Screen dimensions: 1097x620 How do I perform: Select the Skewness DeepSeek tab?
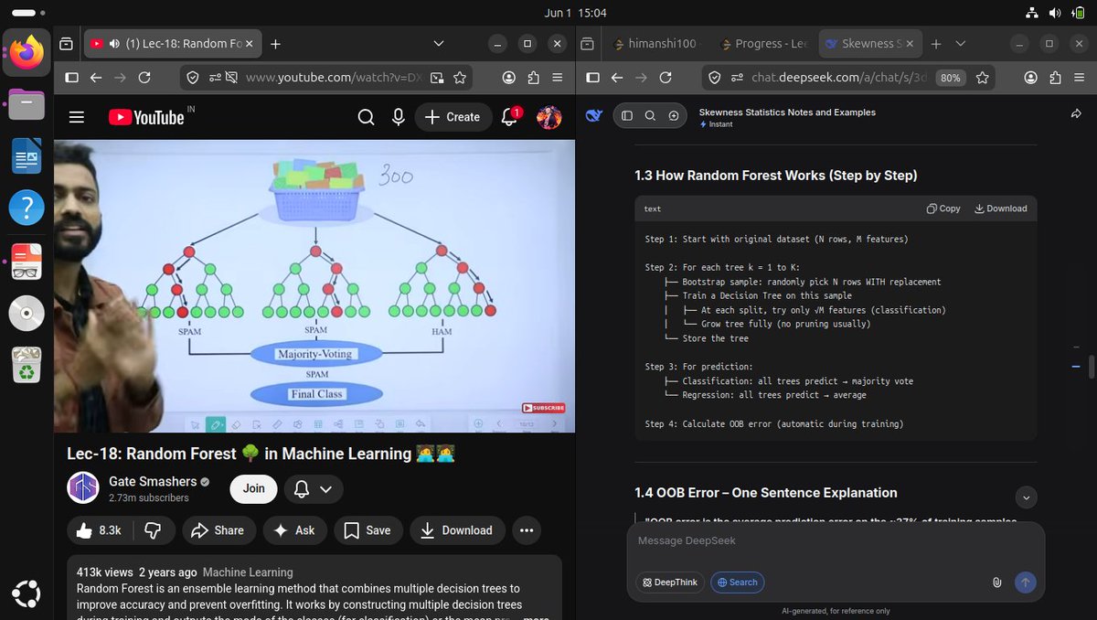868,43
